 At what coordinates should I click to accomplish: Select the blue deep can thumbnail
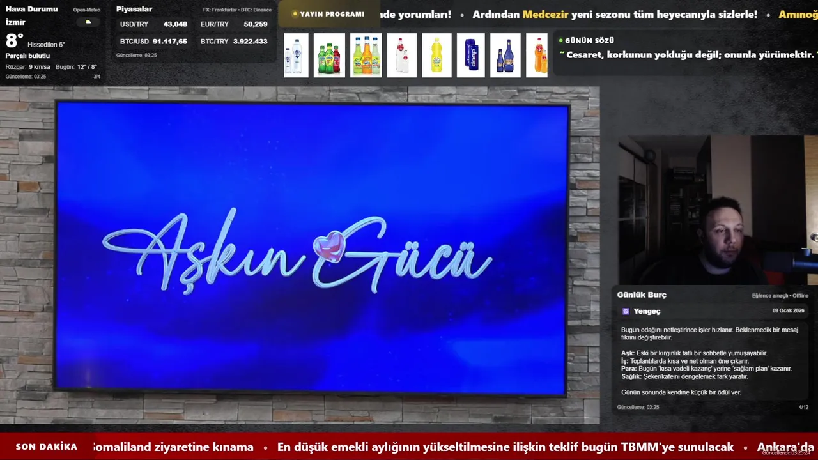tap(471, 56)
